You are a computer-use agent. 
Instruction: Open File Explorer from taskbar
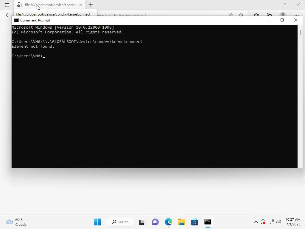pos(181,222)
